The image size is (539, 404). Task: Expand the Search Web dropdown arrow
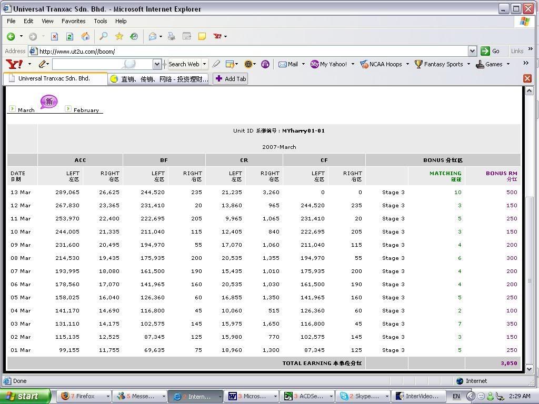coord(204,64)
